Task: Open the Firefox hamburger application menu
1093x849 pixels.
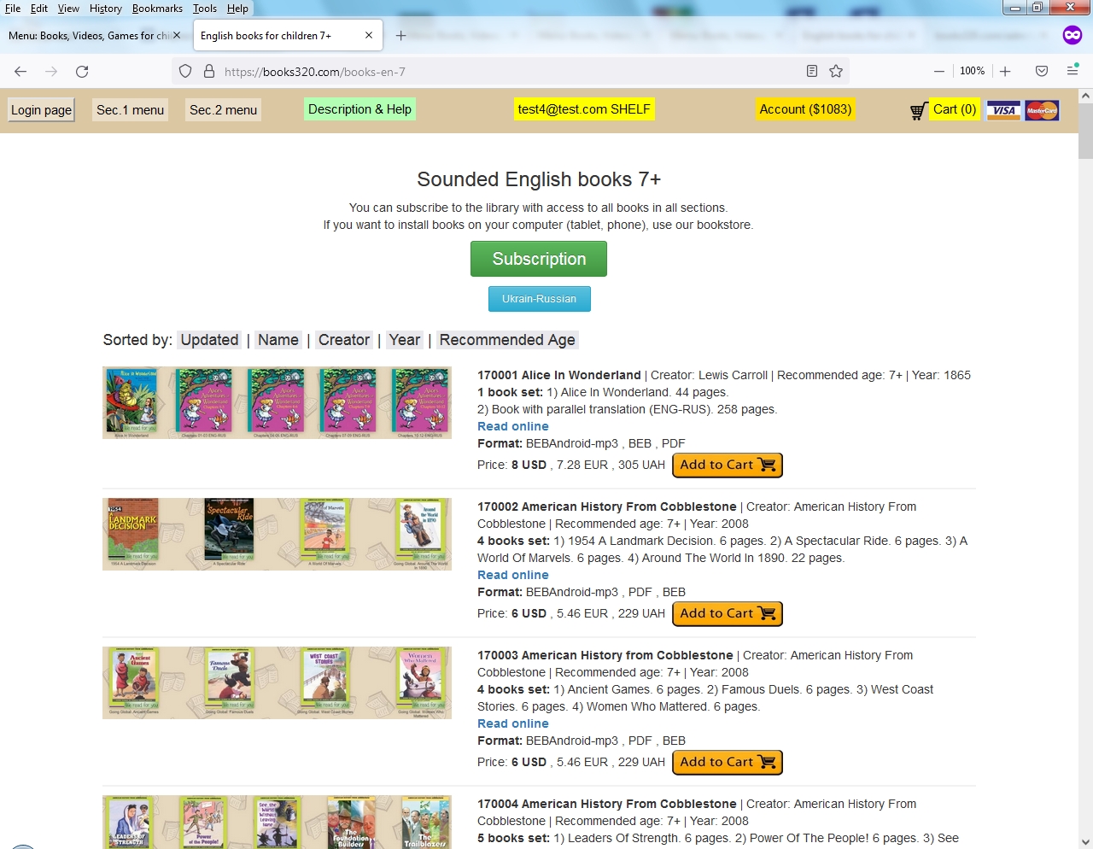Action: click(1073, 71)
